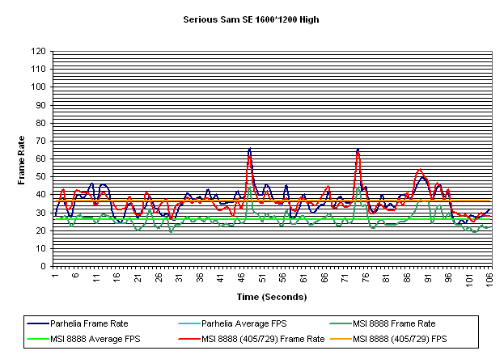
Task: Click the 0 label on the y-axis
Action: click(x=43, y=267)
